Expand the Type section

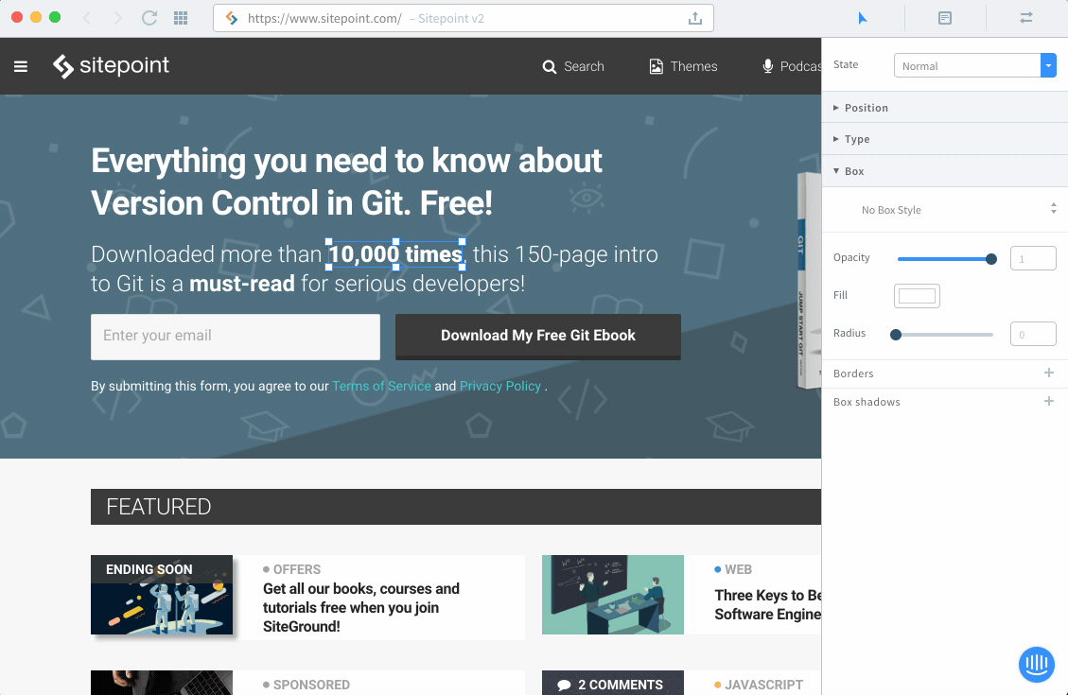945,139
